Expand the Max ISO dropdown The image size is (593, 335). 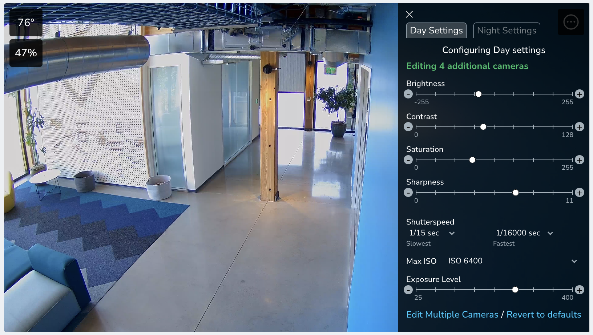(513, 261)
